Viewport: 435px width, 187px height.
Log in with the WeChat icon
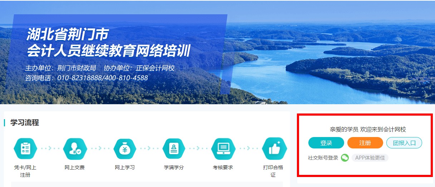pyautogui.click(x=344, y=158)
